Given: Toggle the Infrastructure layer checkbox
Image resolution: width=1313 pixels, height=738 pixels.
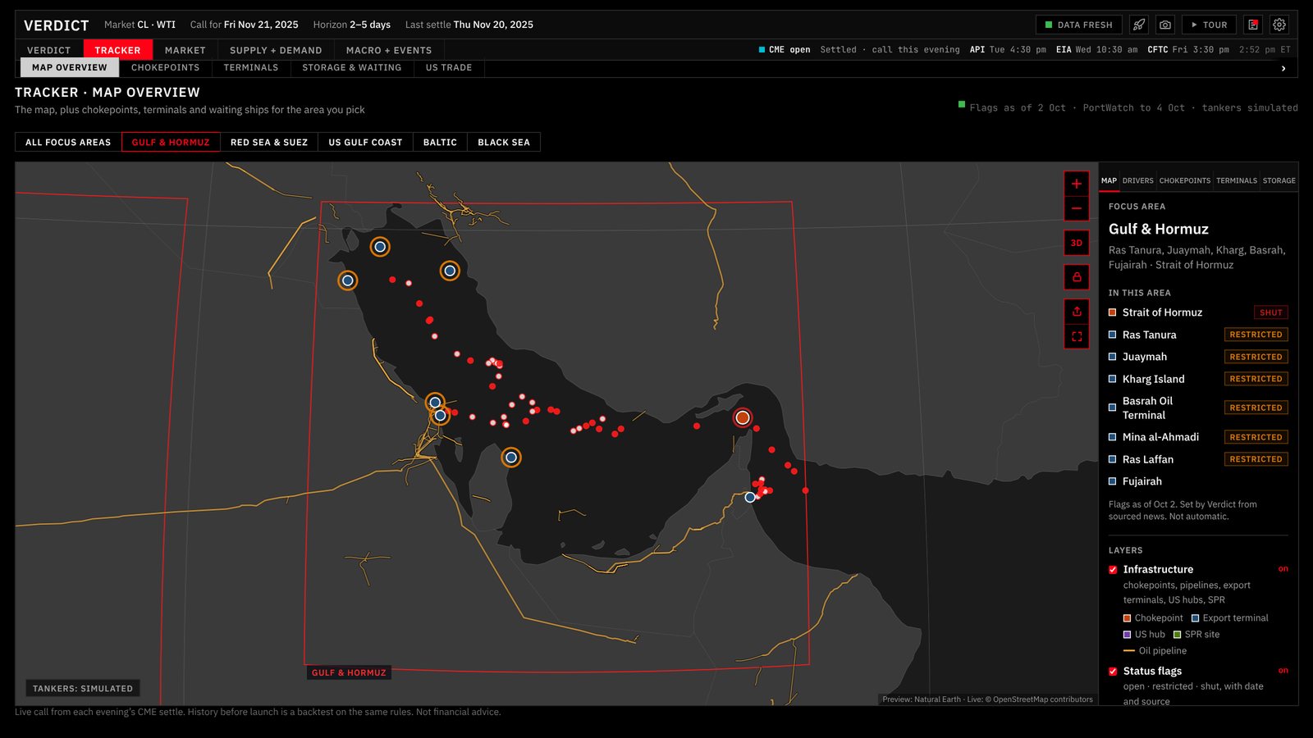Looking at the screenshot, I should pyautogui.click(x=1113, y=569).
